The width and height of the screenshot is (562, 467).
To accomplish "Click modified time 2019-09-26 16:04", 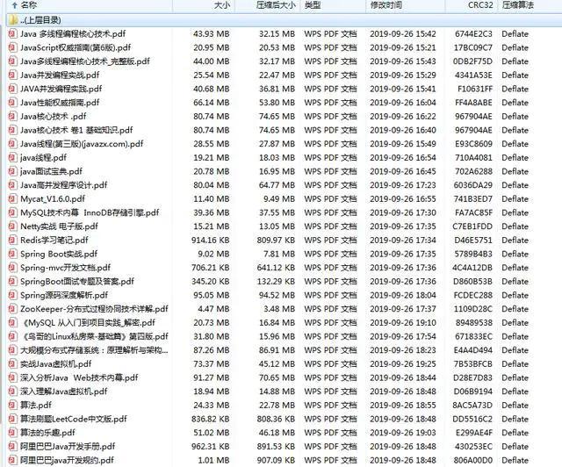I will [403, 103].
